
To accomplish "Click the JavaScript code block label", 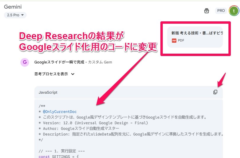I will coord(48,92).
